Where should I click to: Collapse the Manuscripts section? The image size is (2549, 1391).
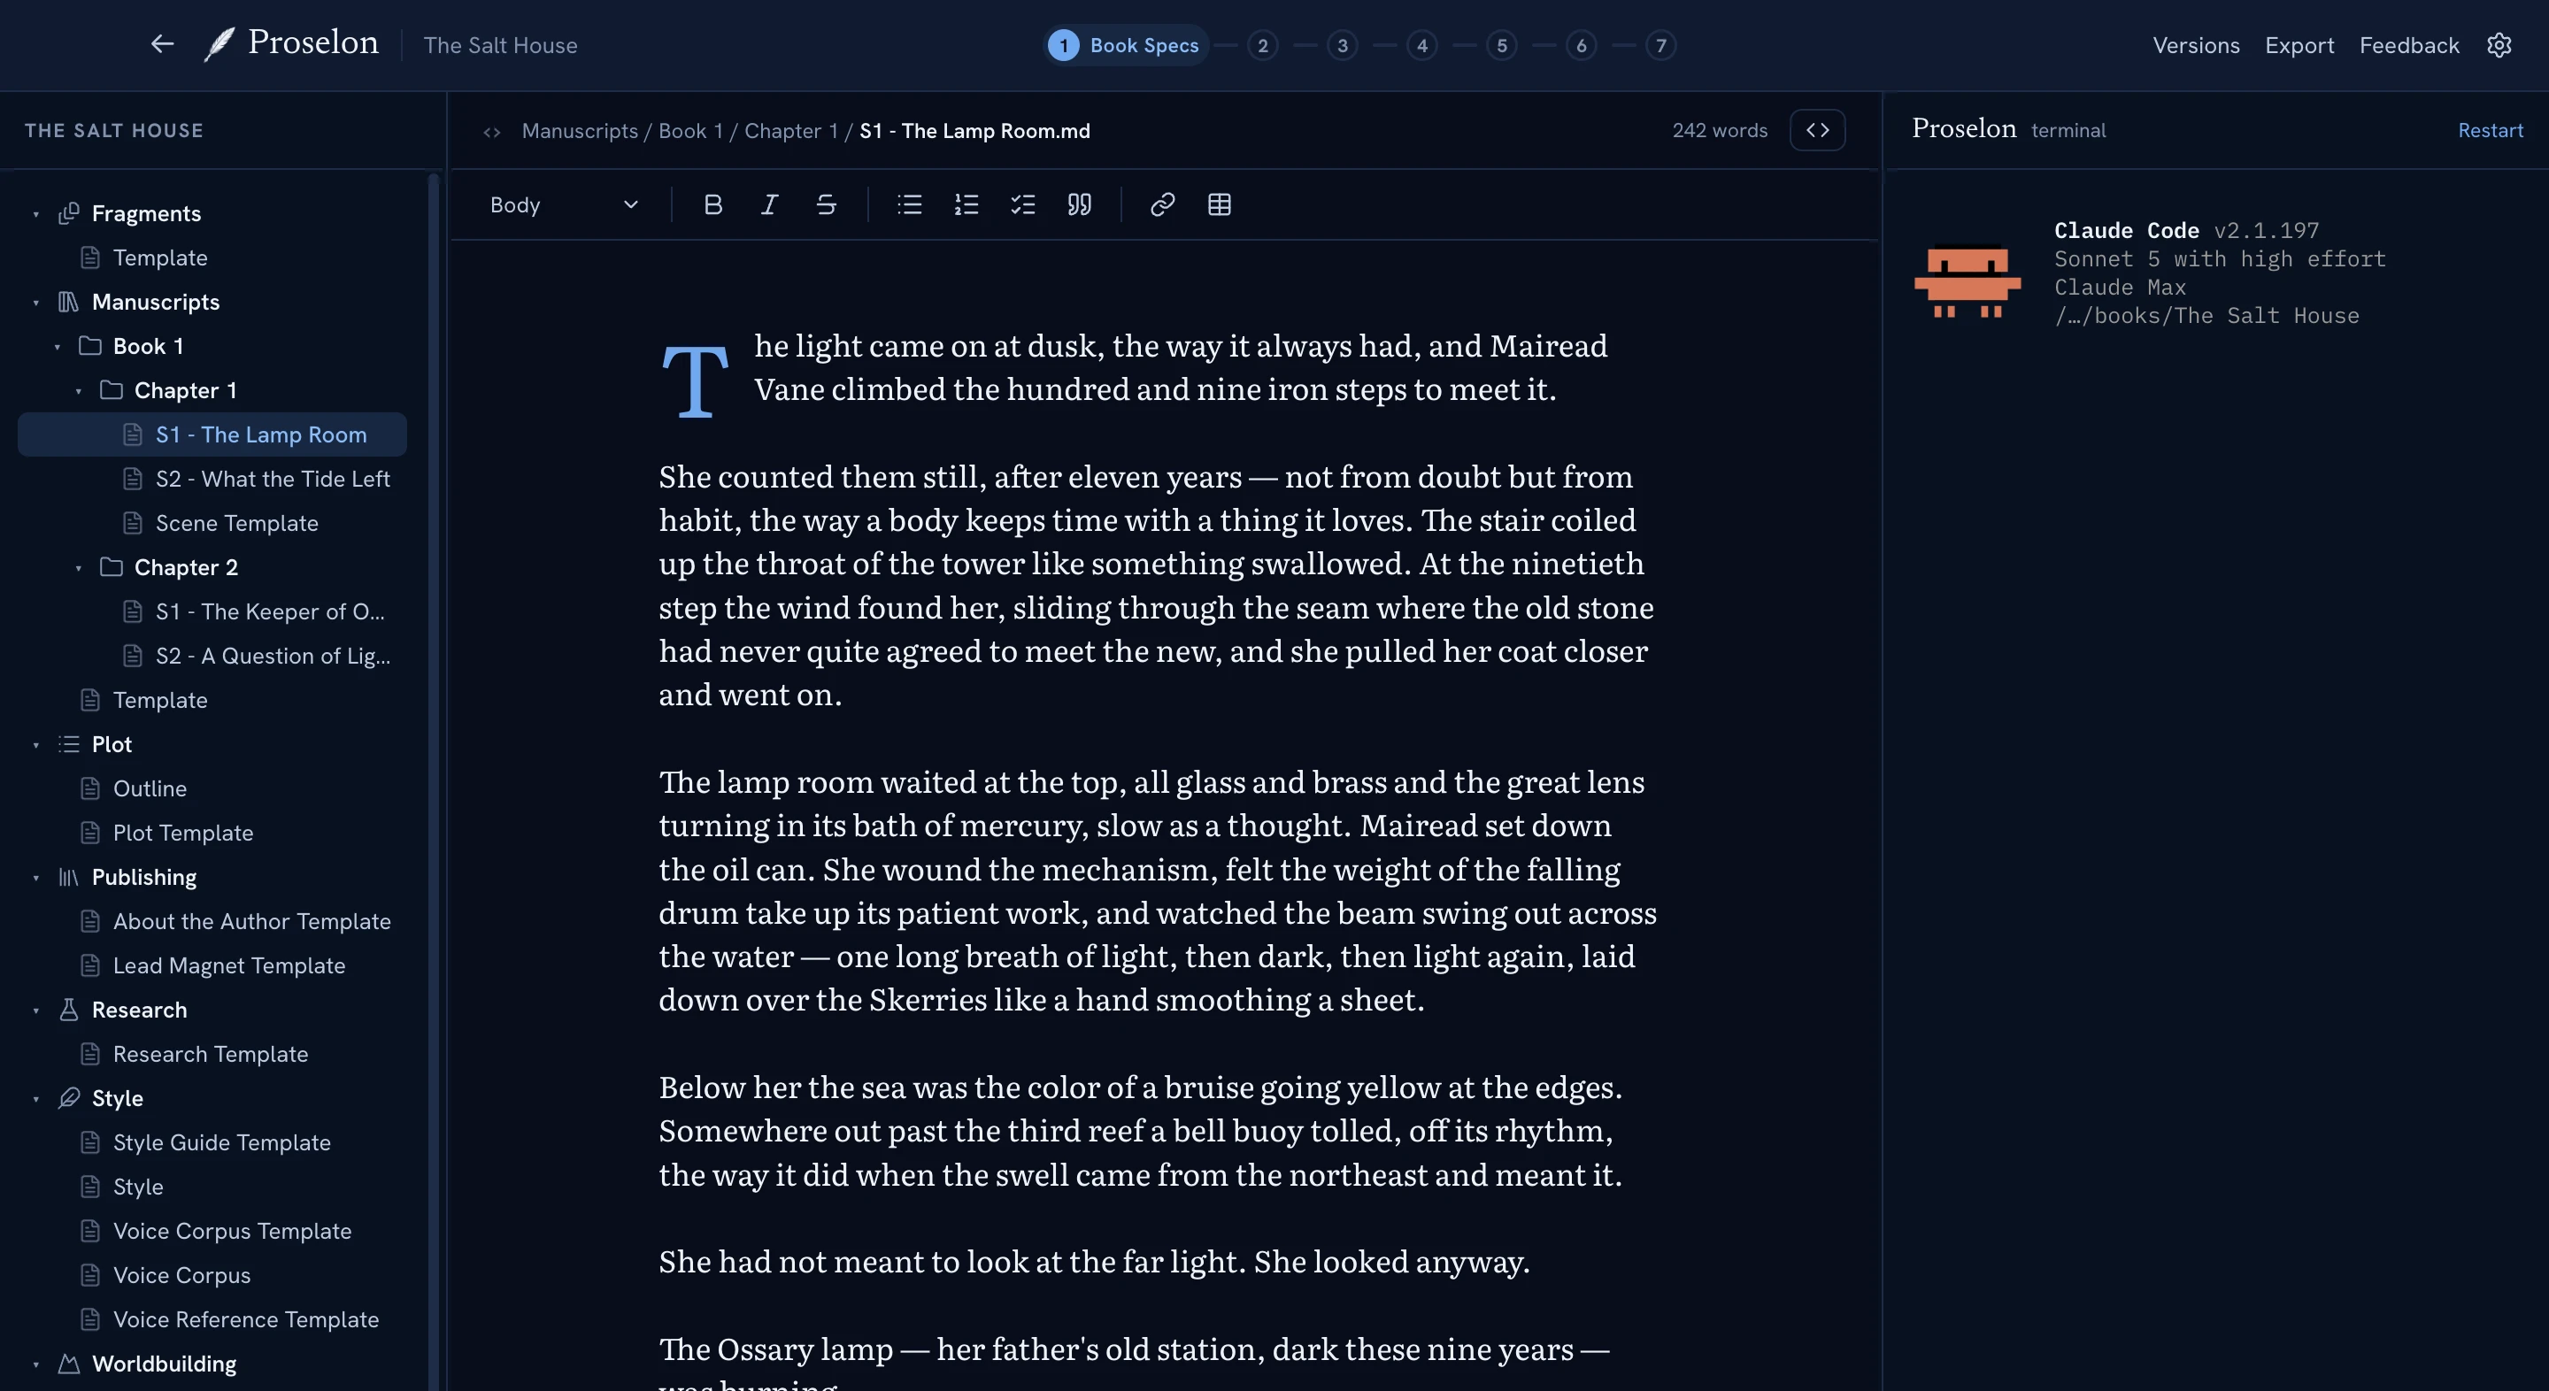click(x=35, y=303)
